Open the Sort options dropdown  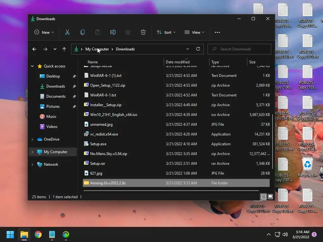click(x=166, y=32)
